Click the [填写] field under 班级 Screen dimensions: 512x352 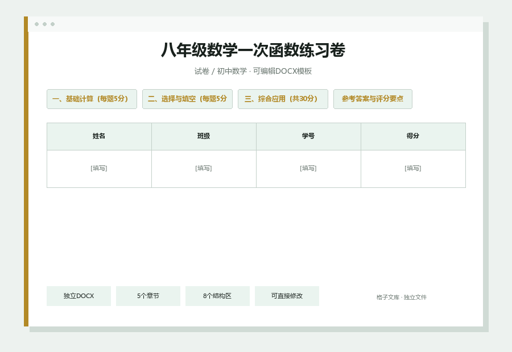[x=204, y=169]
